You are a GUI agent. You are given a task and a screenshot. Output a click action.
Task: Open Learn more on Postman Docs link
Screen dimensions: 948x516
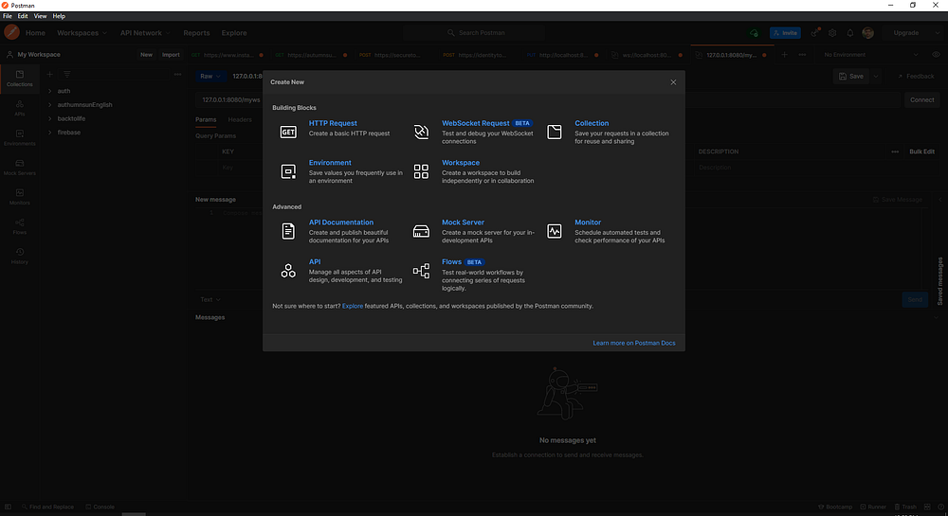[634, 343]
